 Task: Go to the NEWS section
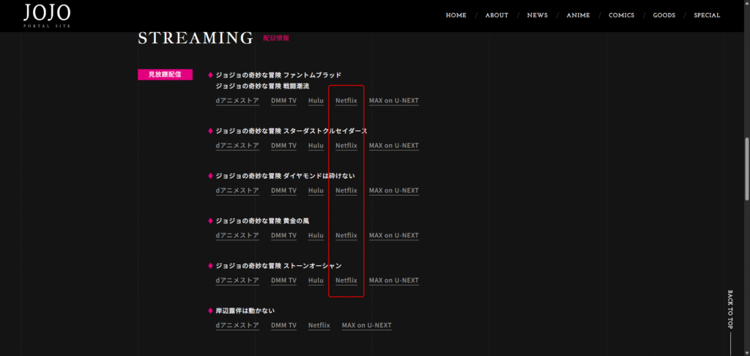[x=537, y=15]
